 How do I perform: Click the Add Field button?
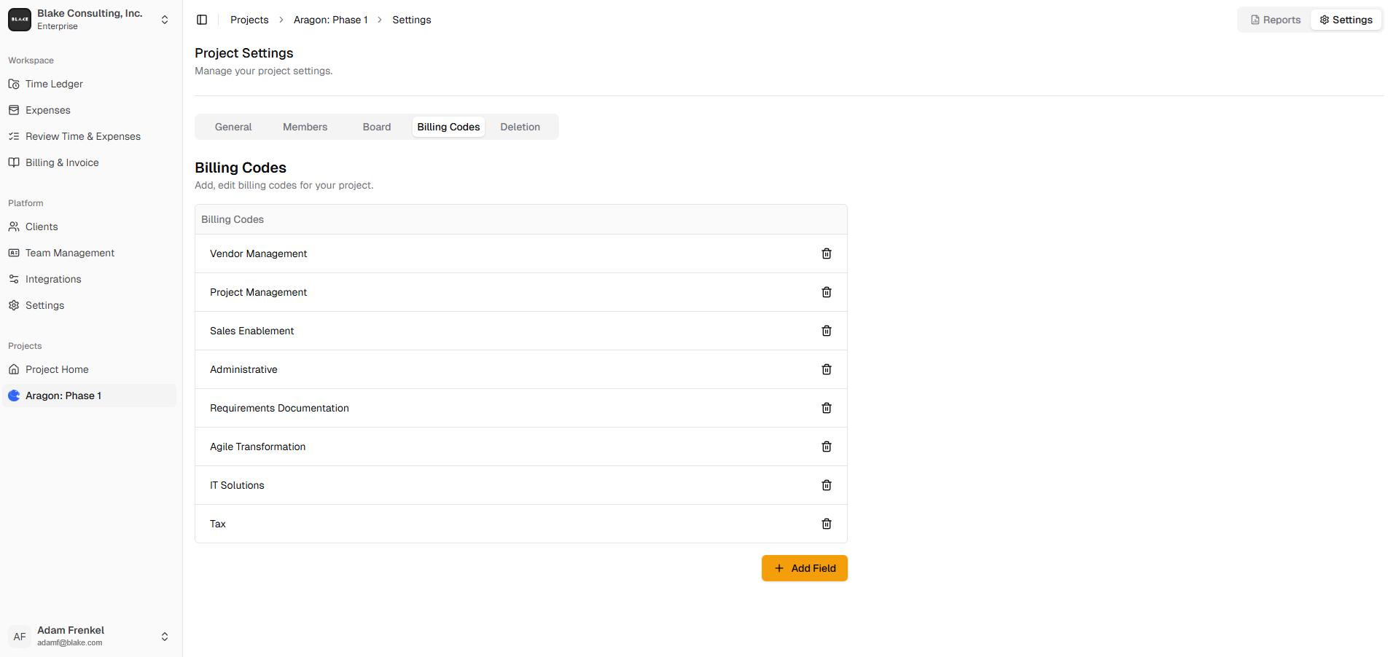[805, 568]
